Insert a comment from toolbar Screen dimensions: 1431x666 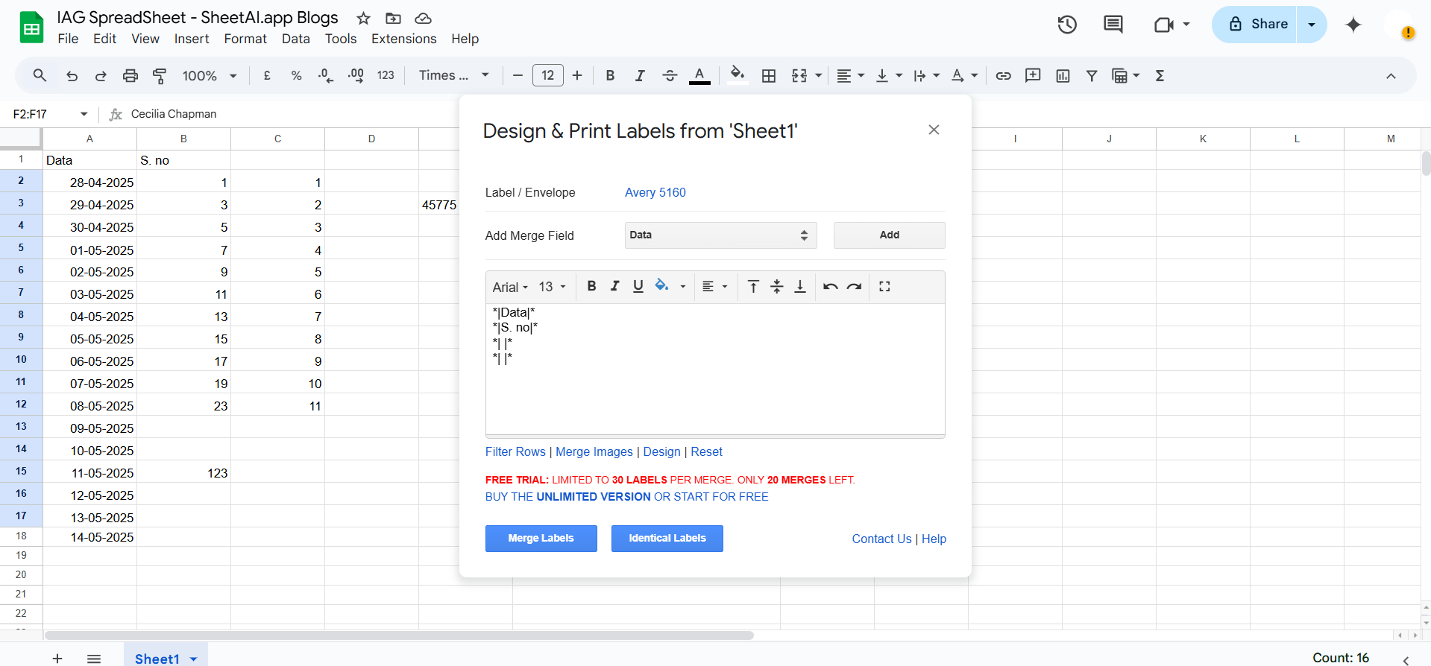1033,75
